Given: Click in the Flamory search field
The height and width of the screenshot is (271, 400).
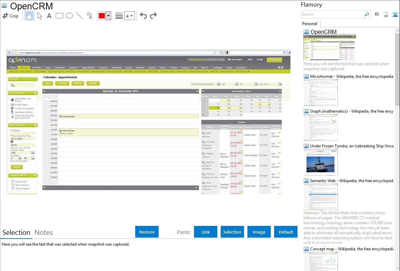Looking at the screenshot, I should click(x=332, y=14).
